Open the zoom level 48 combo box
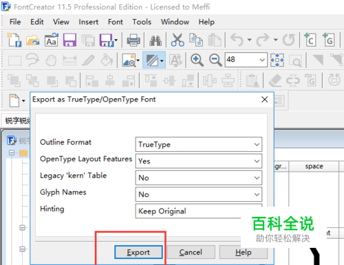This screenshot has height=265, width=344. coord(246,60)
